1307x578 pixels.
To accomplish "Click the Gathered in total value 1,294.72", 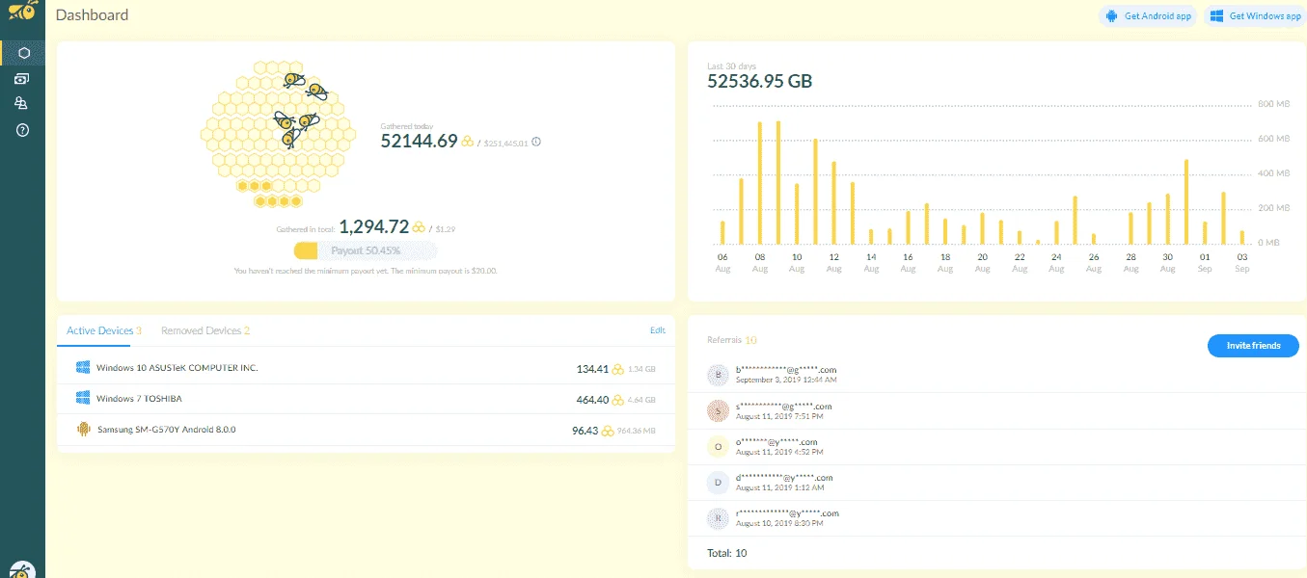I will point(373,227).
